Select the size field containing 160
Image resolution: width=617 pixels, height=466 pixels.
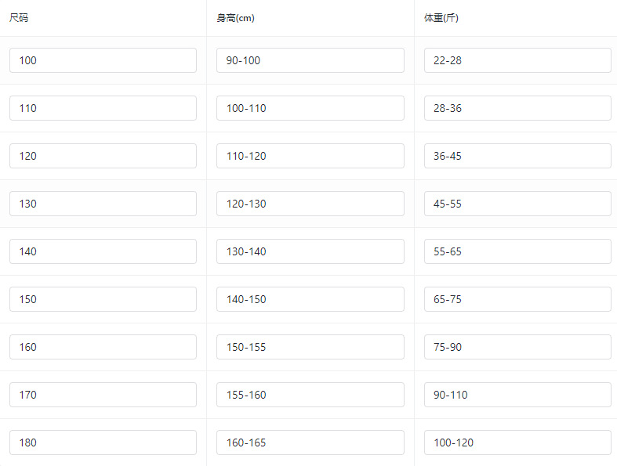click(x=103, y=347)
